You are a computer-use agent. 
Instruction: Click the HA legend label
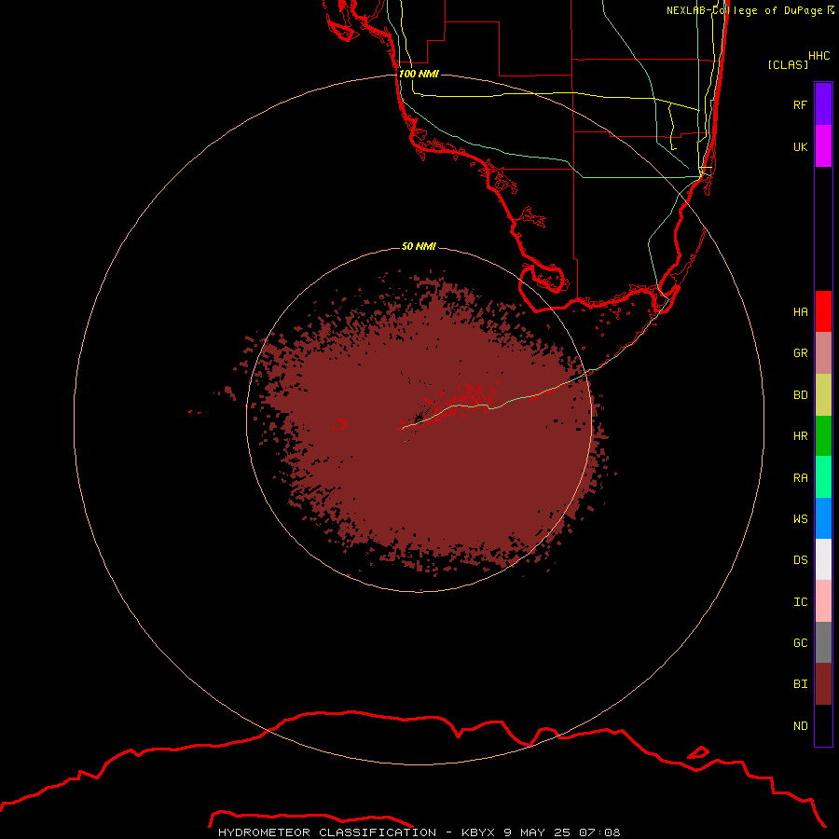[800, 312]
